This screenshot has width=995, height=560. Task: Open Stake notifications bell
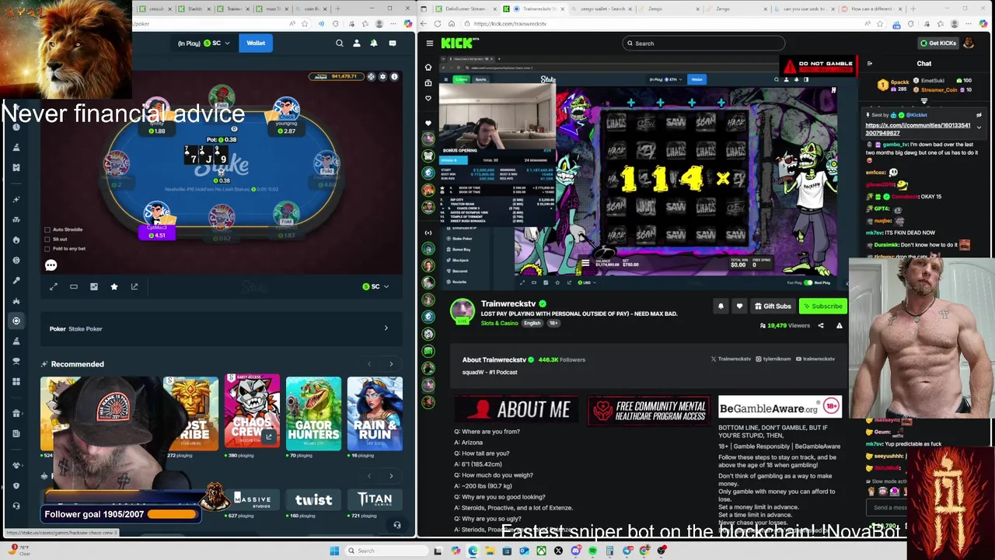click(x=374, y=44)
